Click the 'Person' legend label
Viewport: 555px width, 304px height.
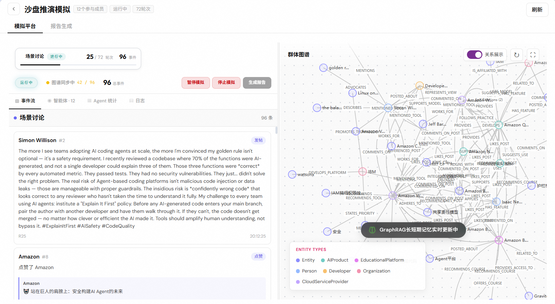[309, 271]
